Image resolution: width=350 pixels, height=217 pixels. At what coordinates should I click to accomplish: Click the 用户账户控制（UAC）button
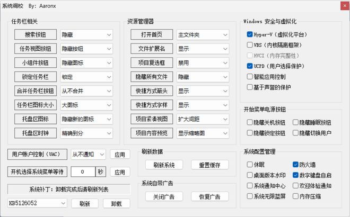(x=37, y=154)
